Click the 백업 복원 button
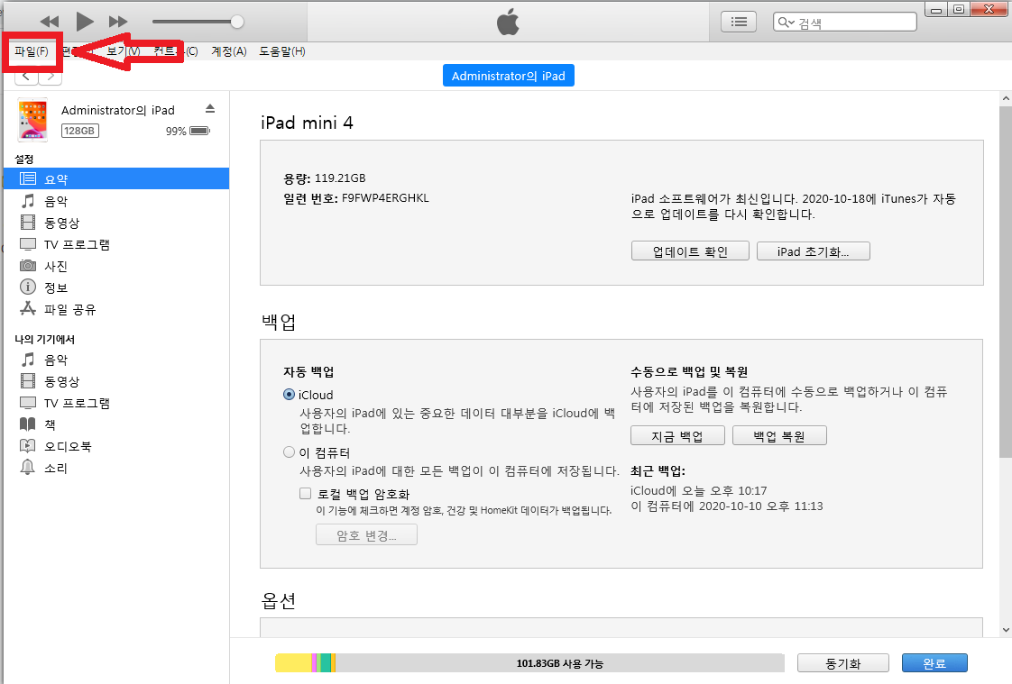This screenshot has width=1012, height=684. [779, 436]
